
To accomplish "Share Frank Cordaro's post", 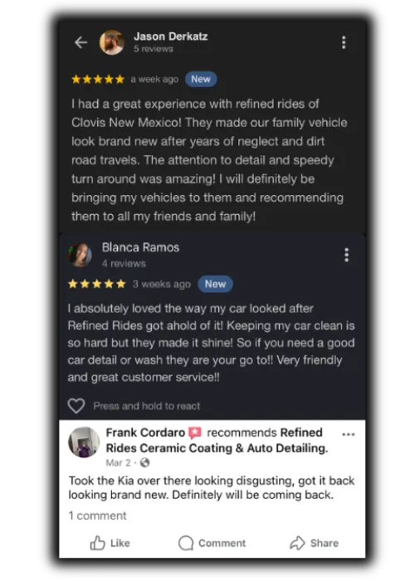I will click(x=314, y=543).
